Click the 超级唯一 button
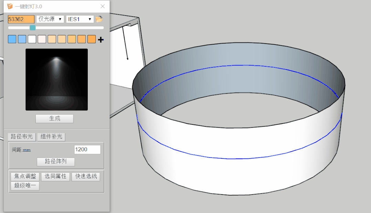 click(x=25, y=186)
